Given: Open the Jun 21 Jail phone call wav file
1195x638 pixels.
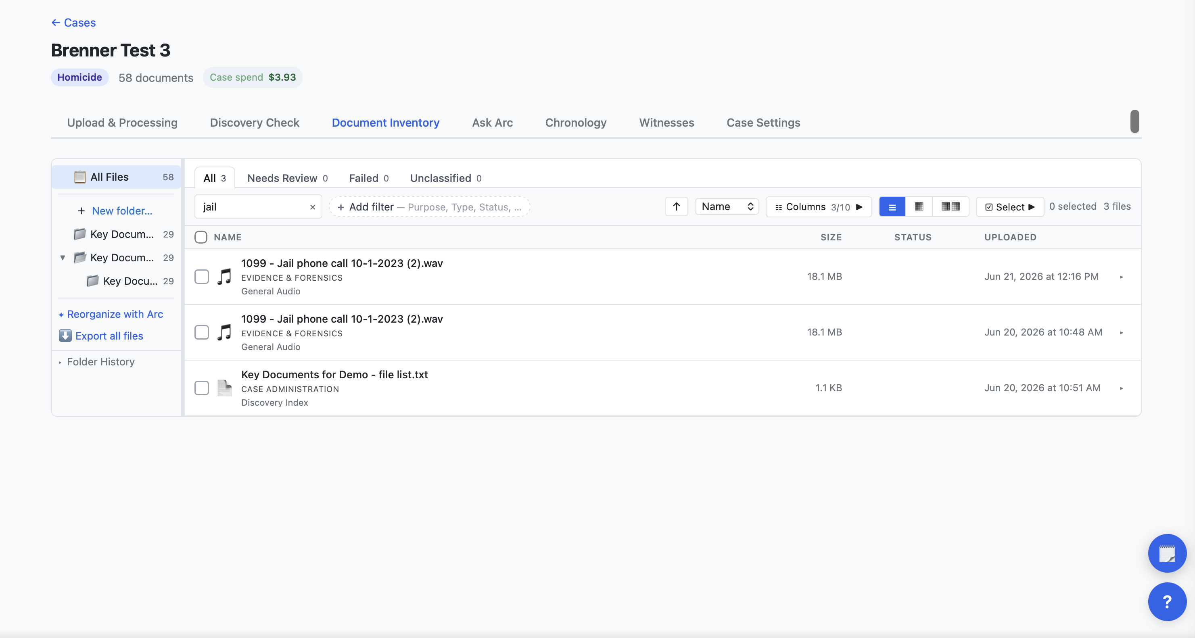Looking at the screenshot, I should (x=342, y=263).
